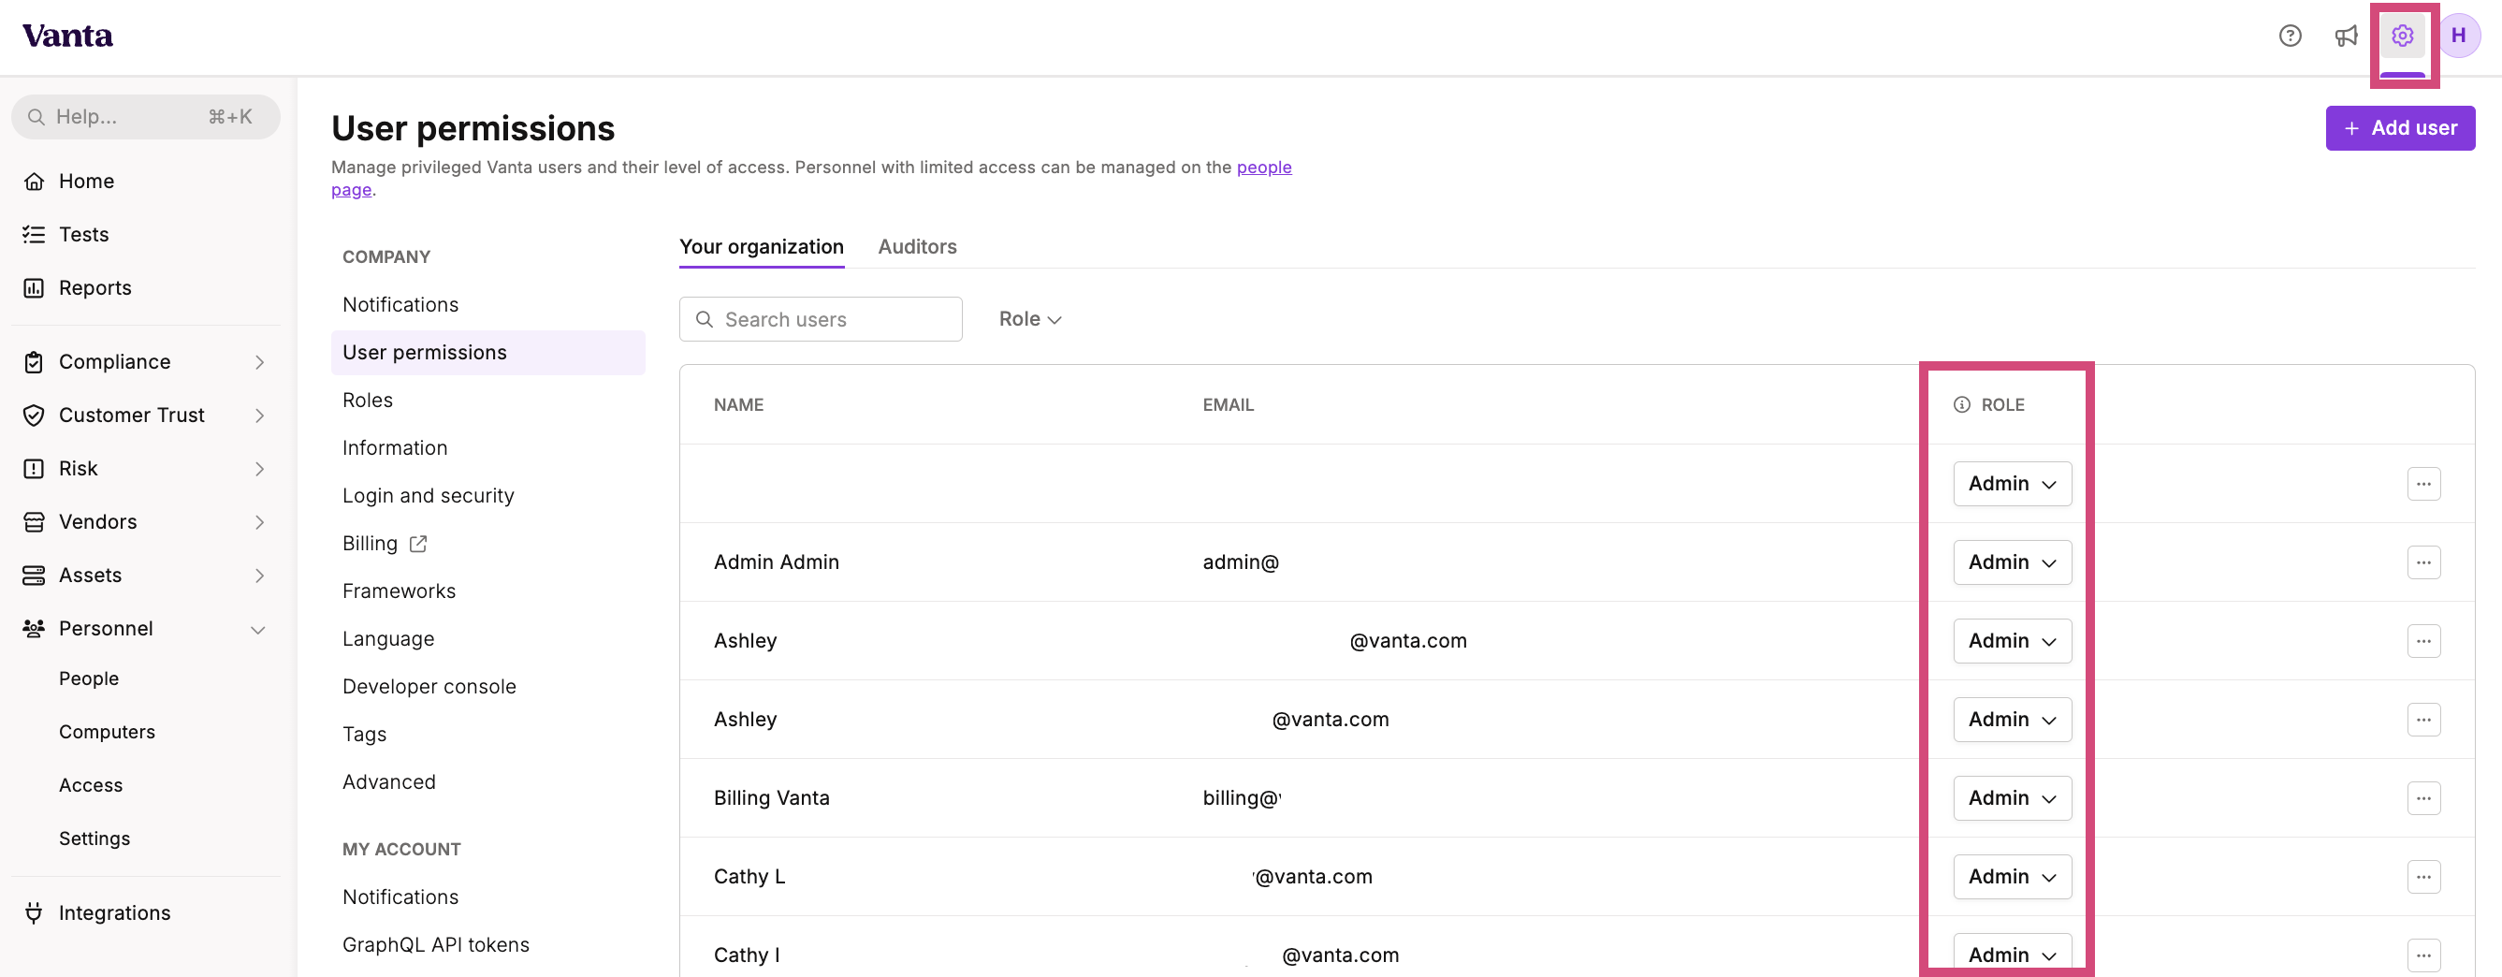Screen dimensions: 2502x977
Task: Collapse the Personnel menu chevron
Action: click(x=258, y=629)
